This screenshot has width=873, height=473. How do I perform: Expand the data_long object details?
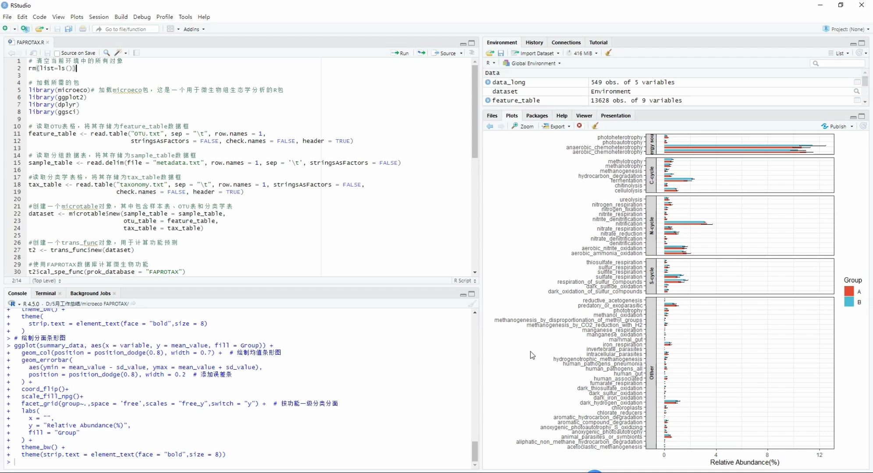[488, 82]
